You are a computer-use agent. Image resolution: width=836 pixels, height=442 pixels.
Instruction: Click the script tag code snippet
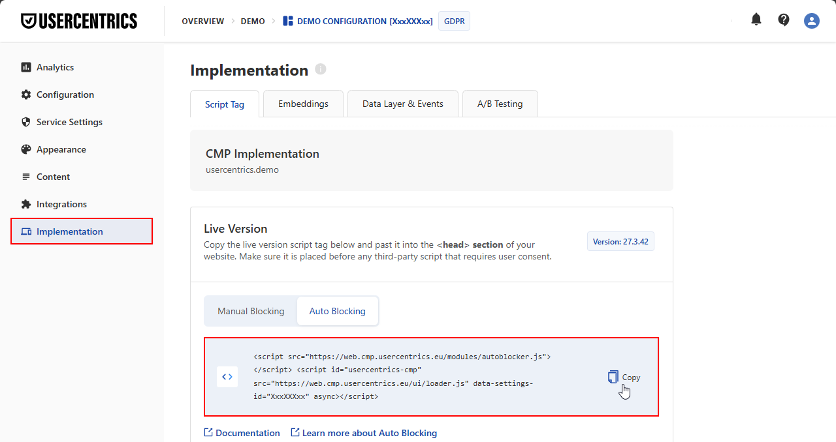(x=402, y=377)
